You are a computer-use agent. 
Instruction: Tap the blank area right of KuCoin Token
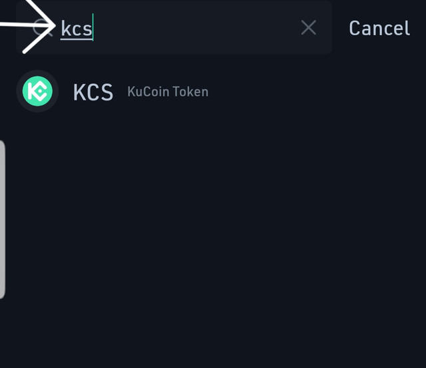[315, 92]
